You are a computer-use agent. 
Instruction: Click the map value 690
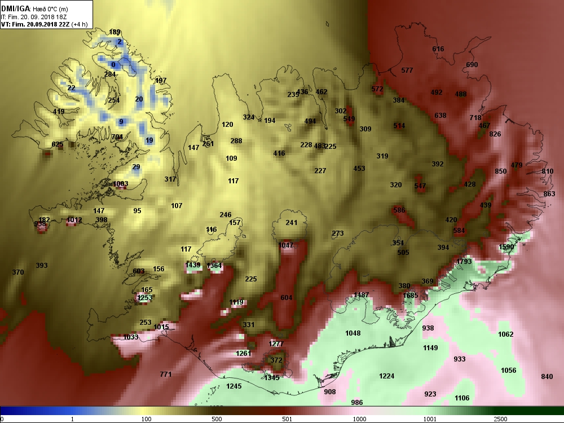click(472, 65)
